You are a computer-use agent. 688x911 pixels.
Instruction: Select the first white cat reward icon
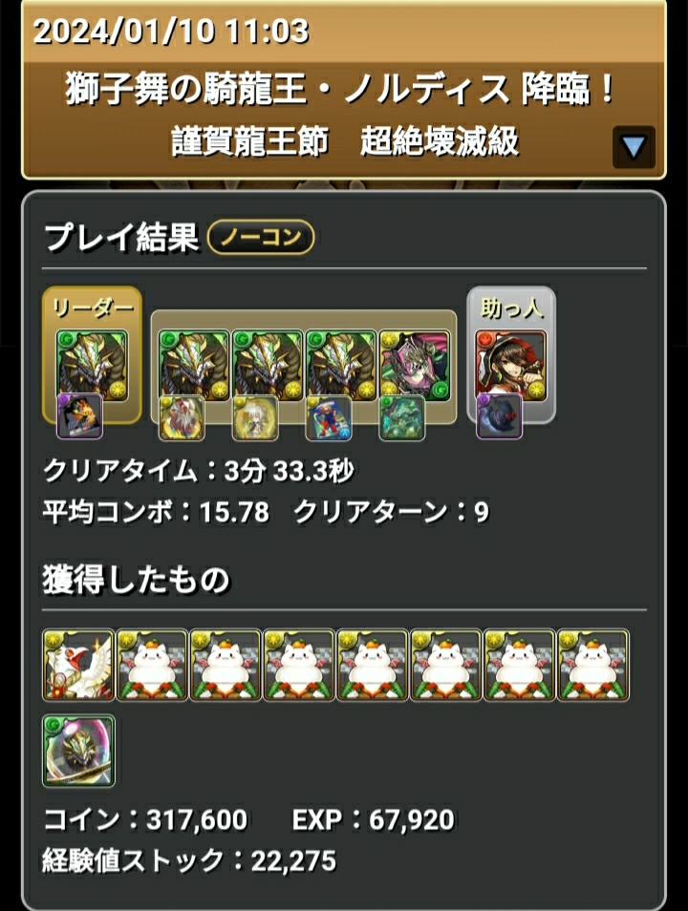[x=152, y=665]
